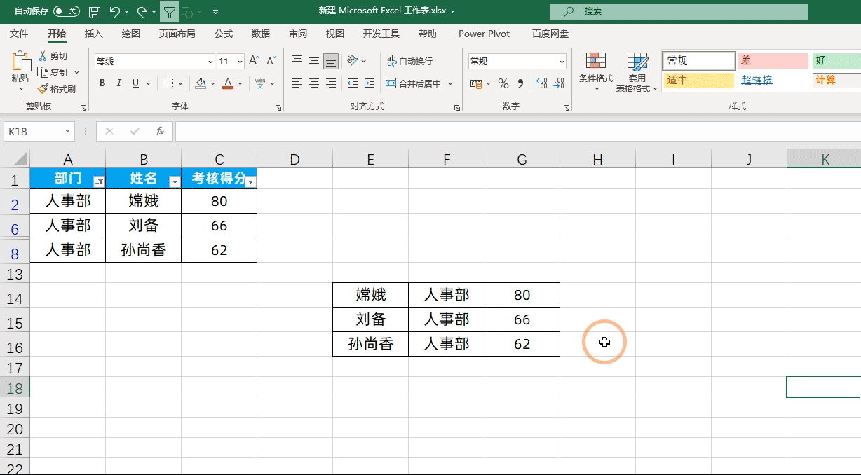This screenshot has height=475, width=861.
Task: Toggle Underline formatting
Action: pos(136,83)
